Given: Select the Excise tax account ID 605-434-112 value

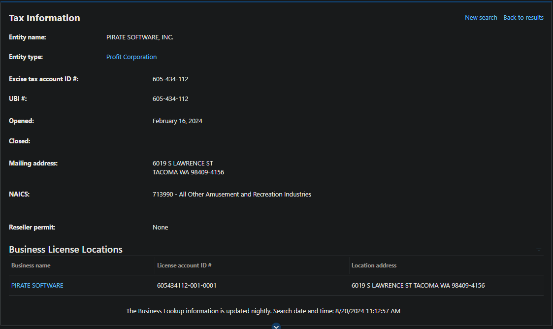Looking at the screenshot, I should pyautogui.click(x=170, y=79).
